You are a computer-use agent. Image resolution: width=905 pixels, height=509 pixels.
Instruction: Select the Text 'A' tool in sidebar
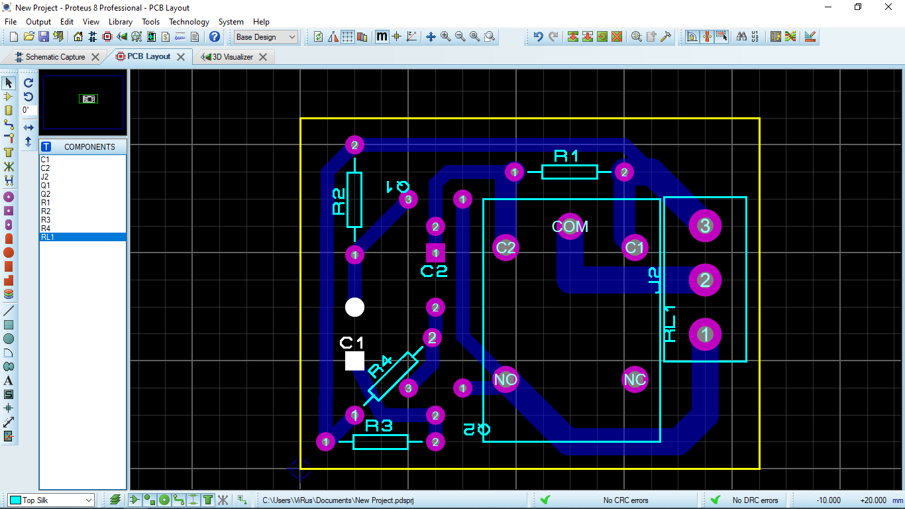9,380
